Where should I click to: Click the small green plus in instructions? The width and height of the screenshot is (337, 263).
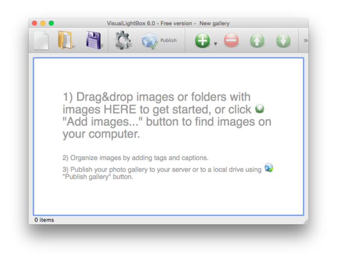(259, 108)
